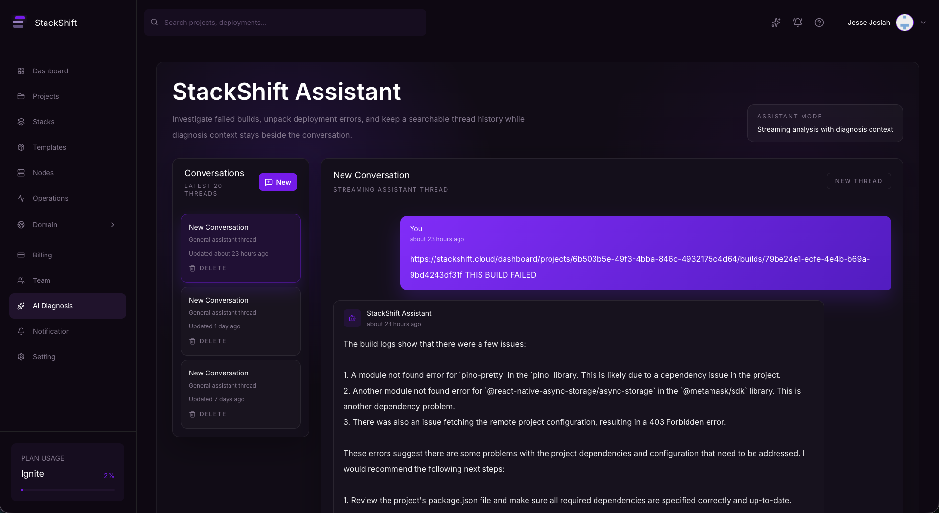Viewport: 939px width, 513px height.
Task: Click the search magnifier icon
Action: pyautogui.click(x=154, y=22)
